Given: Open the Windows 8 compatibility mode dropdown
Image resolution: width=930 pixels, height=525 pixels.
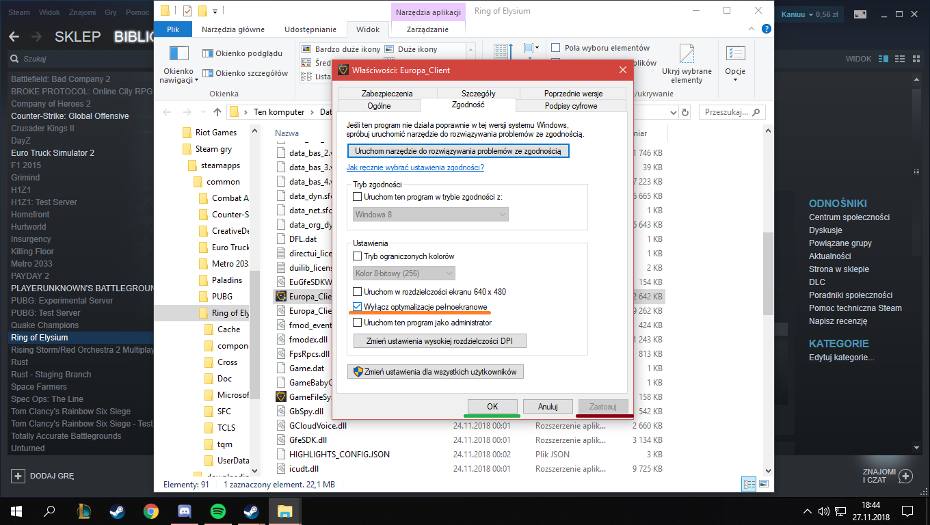Looking at the screenshot, I should click(431, 215).
